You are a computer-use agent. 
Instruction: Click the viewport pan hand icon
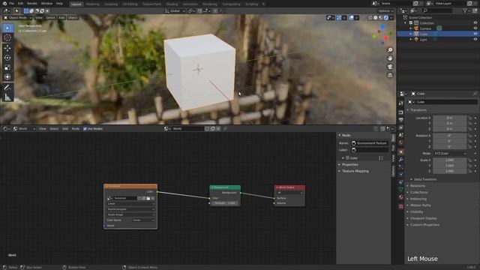[390, 58]
